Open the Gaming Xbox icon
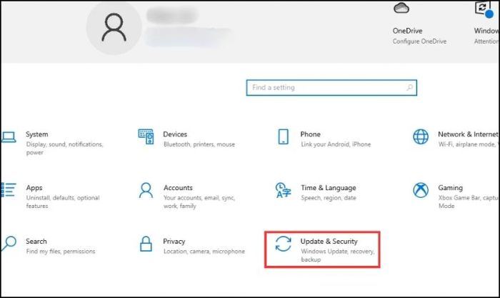Image resolution: width=500 pixels, height=298 pixels. [x=421, y=190]
